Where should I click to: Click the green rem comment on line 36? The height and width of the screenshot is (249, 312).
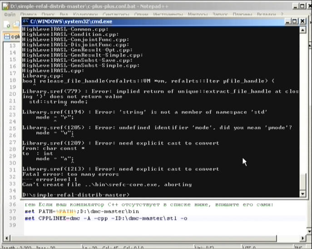click(x=149, y=205)
